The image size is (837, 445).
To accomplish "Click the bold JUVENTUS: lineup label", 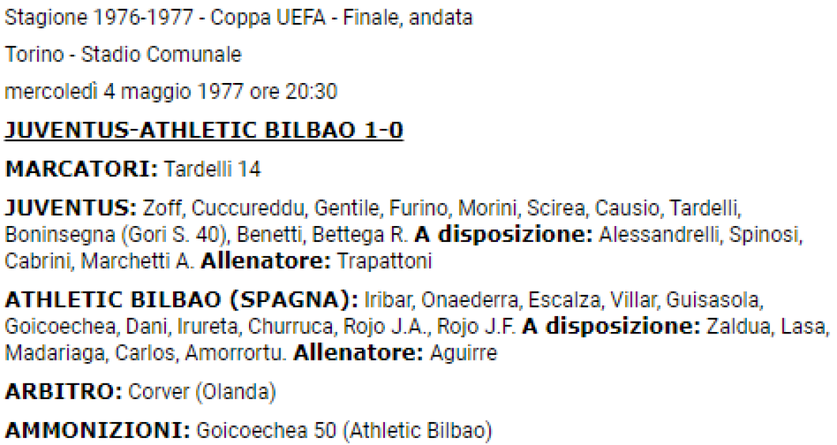I will [x=70, y=208].
